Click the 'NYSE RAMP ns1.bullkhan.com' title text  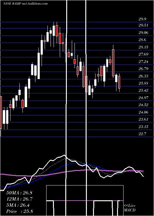click(x=26, y=4)
